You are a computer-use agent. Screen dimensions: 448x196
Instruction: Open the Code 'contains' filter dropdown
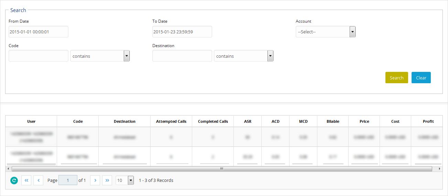tap(100, 56)
